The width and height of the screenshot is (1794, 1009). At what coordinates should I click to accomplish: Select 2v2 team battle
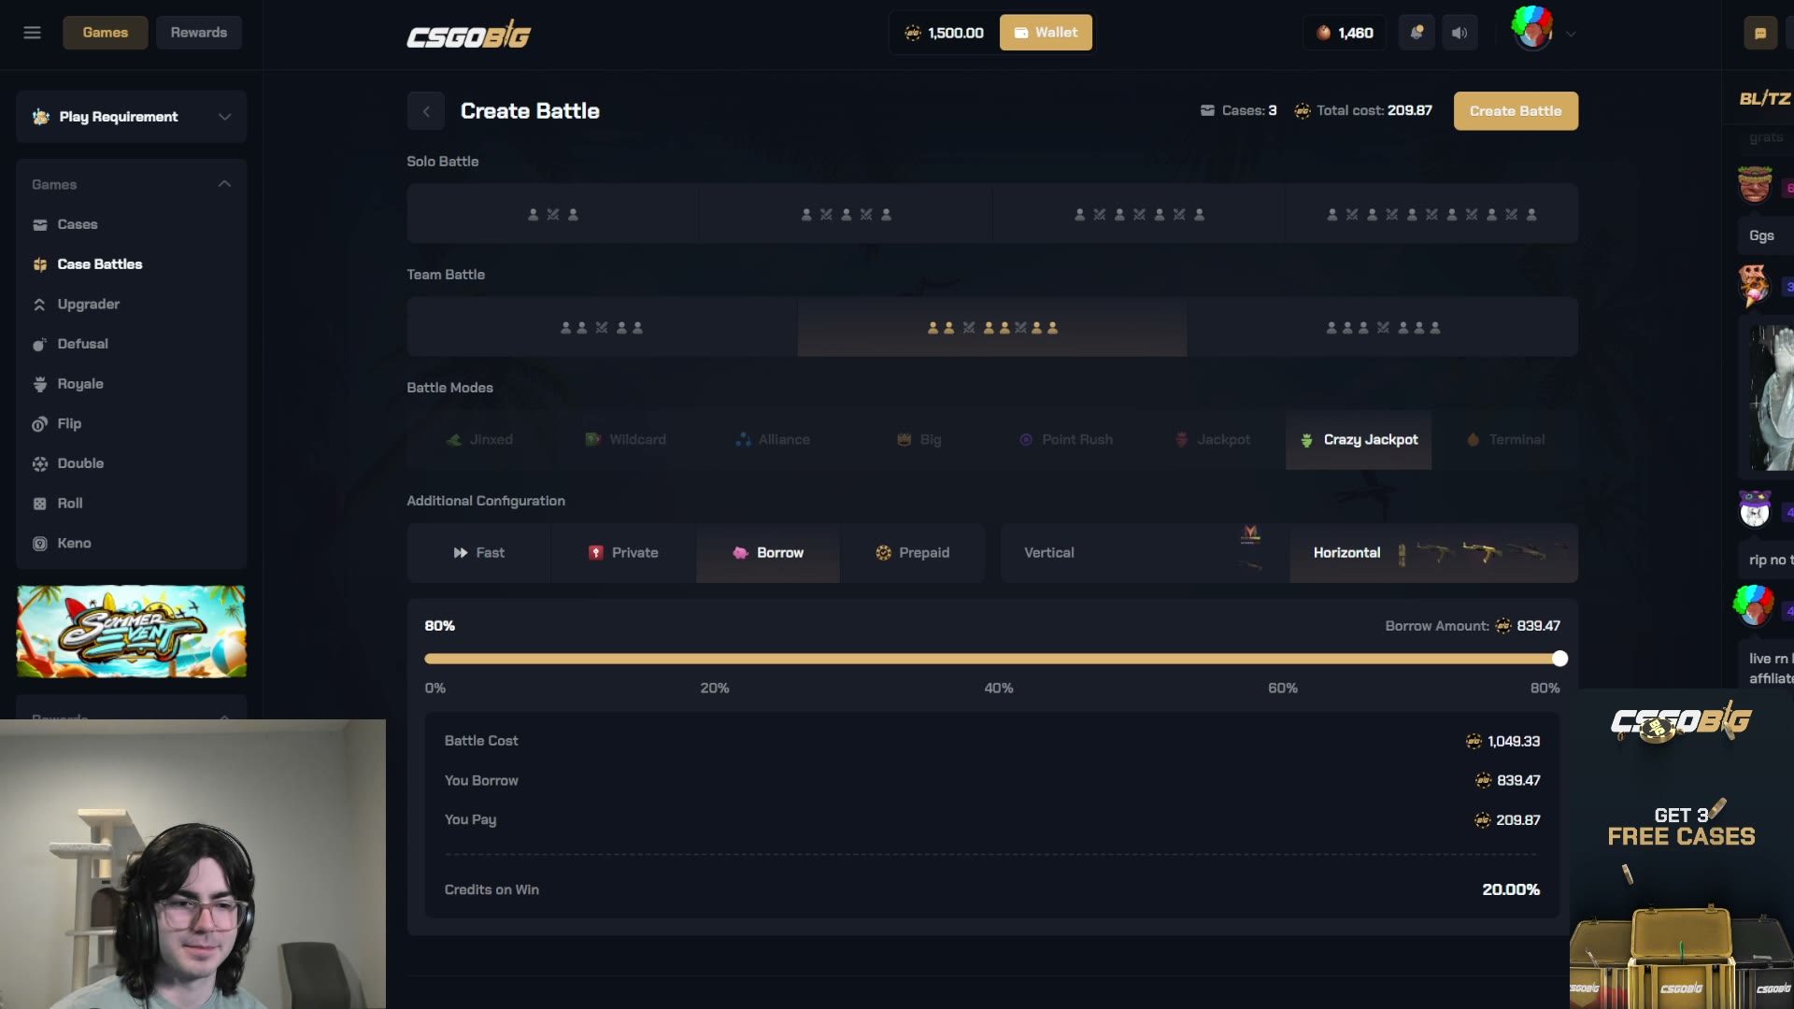pyautogui.click(x=602, y=328)
